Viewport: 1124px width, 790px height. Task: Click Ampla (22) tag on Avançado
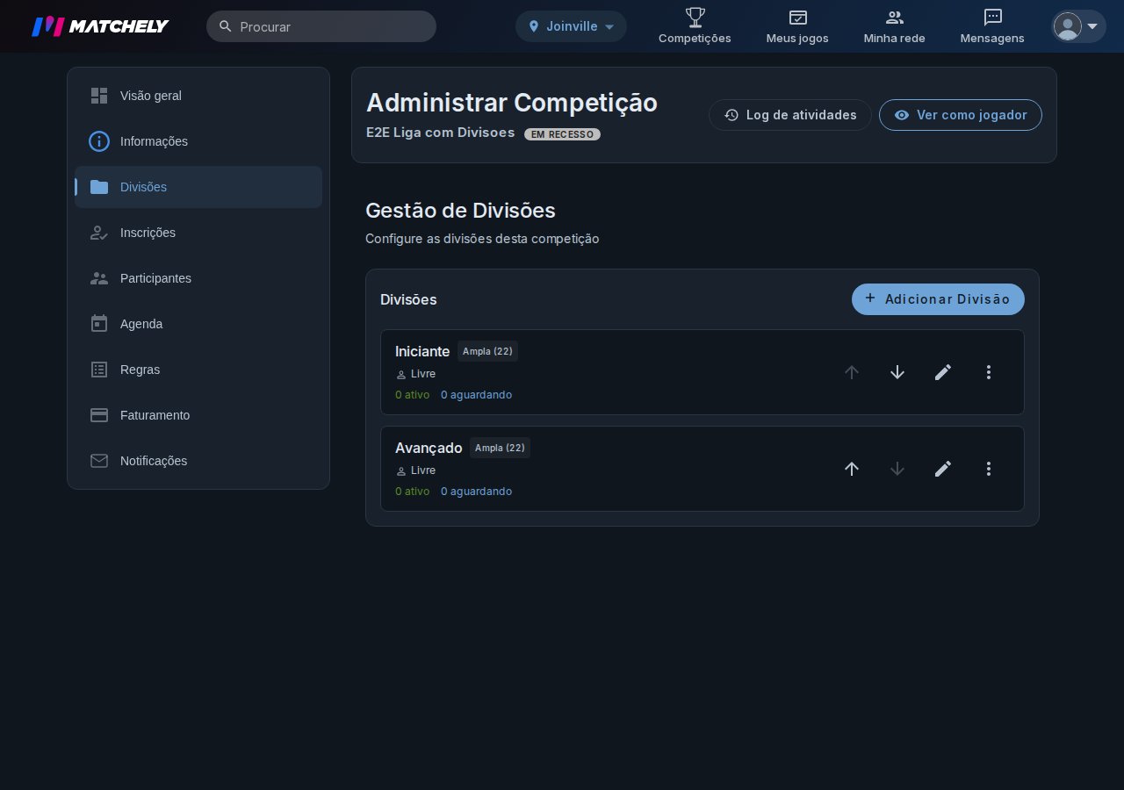pos(500,448)
